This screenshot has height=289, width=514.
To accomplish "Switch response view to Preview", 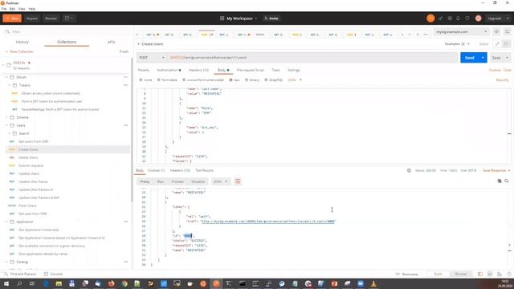I will [177, 181].
